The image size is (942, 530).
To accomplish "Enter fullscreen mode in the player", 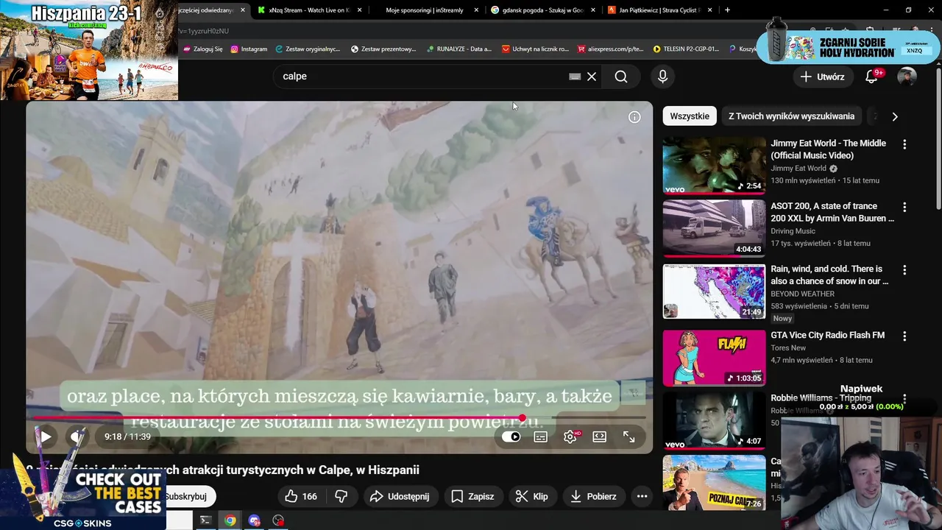I will point(628,437).
